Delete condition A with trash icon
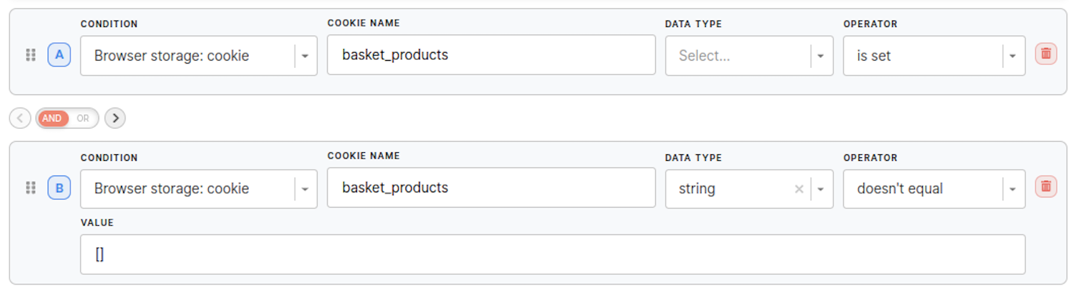1076x294 pixels. coord(1046,54)
